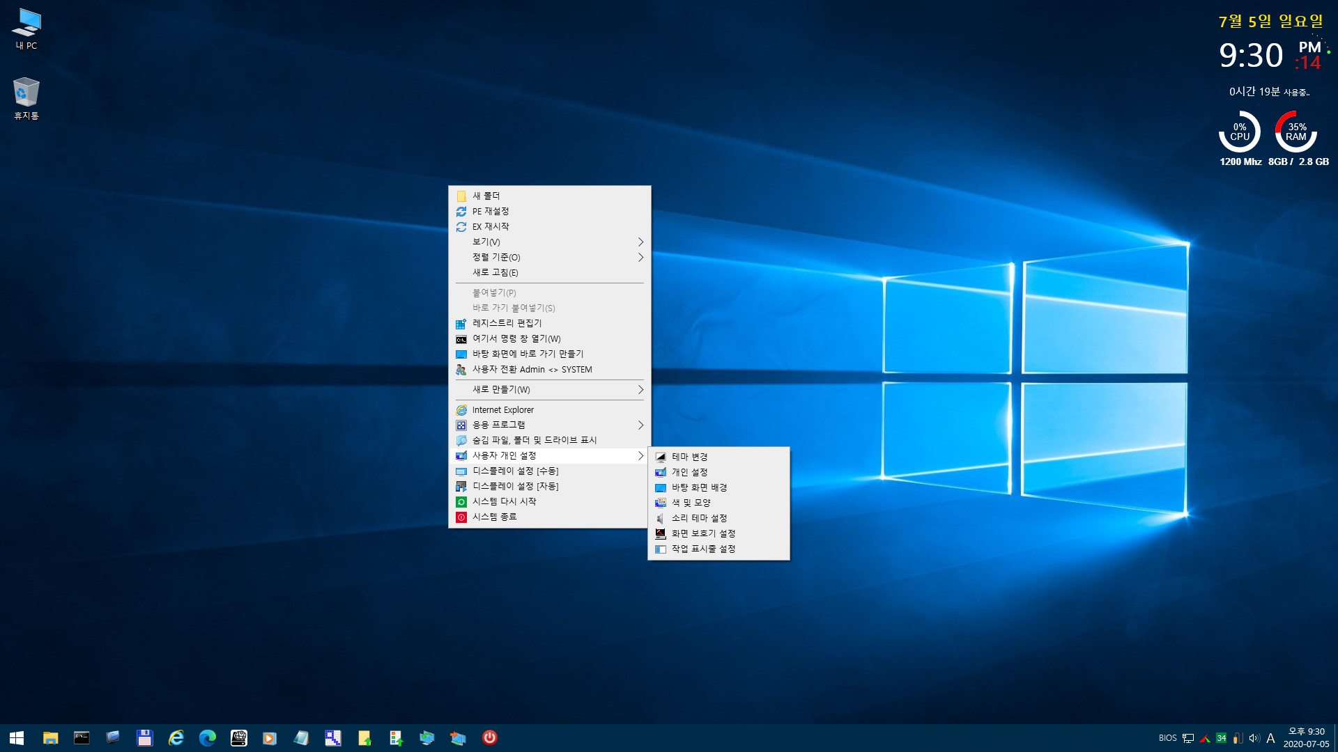This screenshot has width=1338, height=752.
Task: Choose 시스템 종료 menu entry
Action: [550, 517]
